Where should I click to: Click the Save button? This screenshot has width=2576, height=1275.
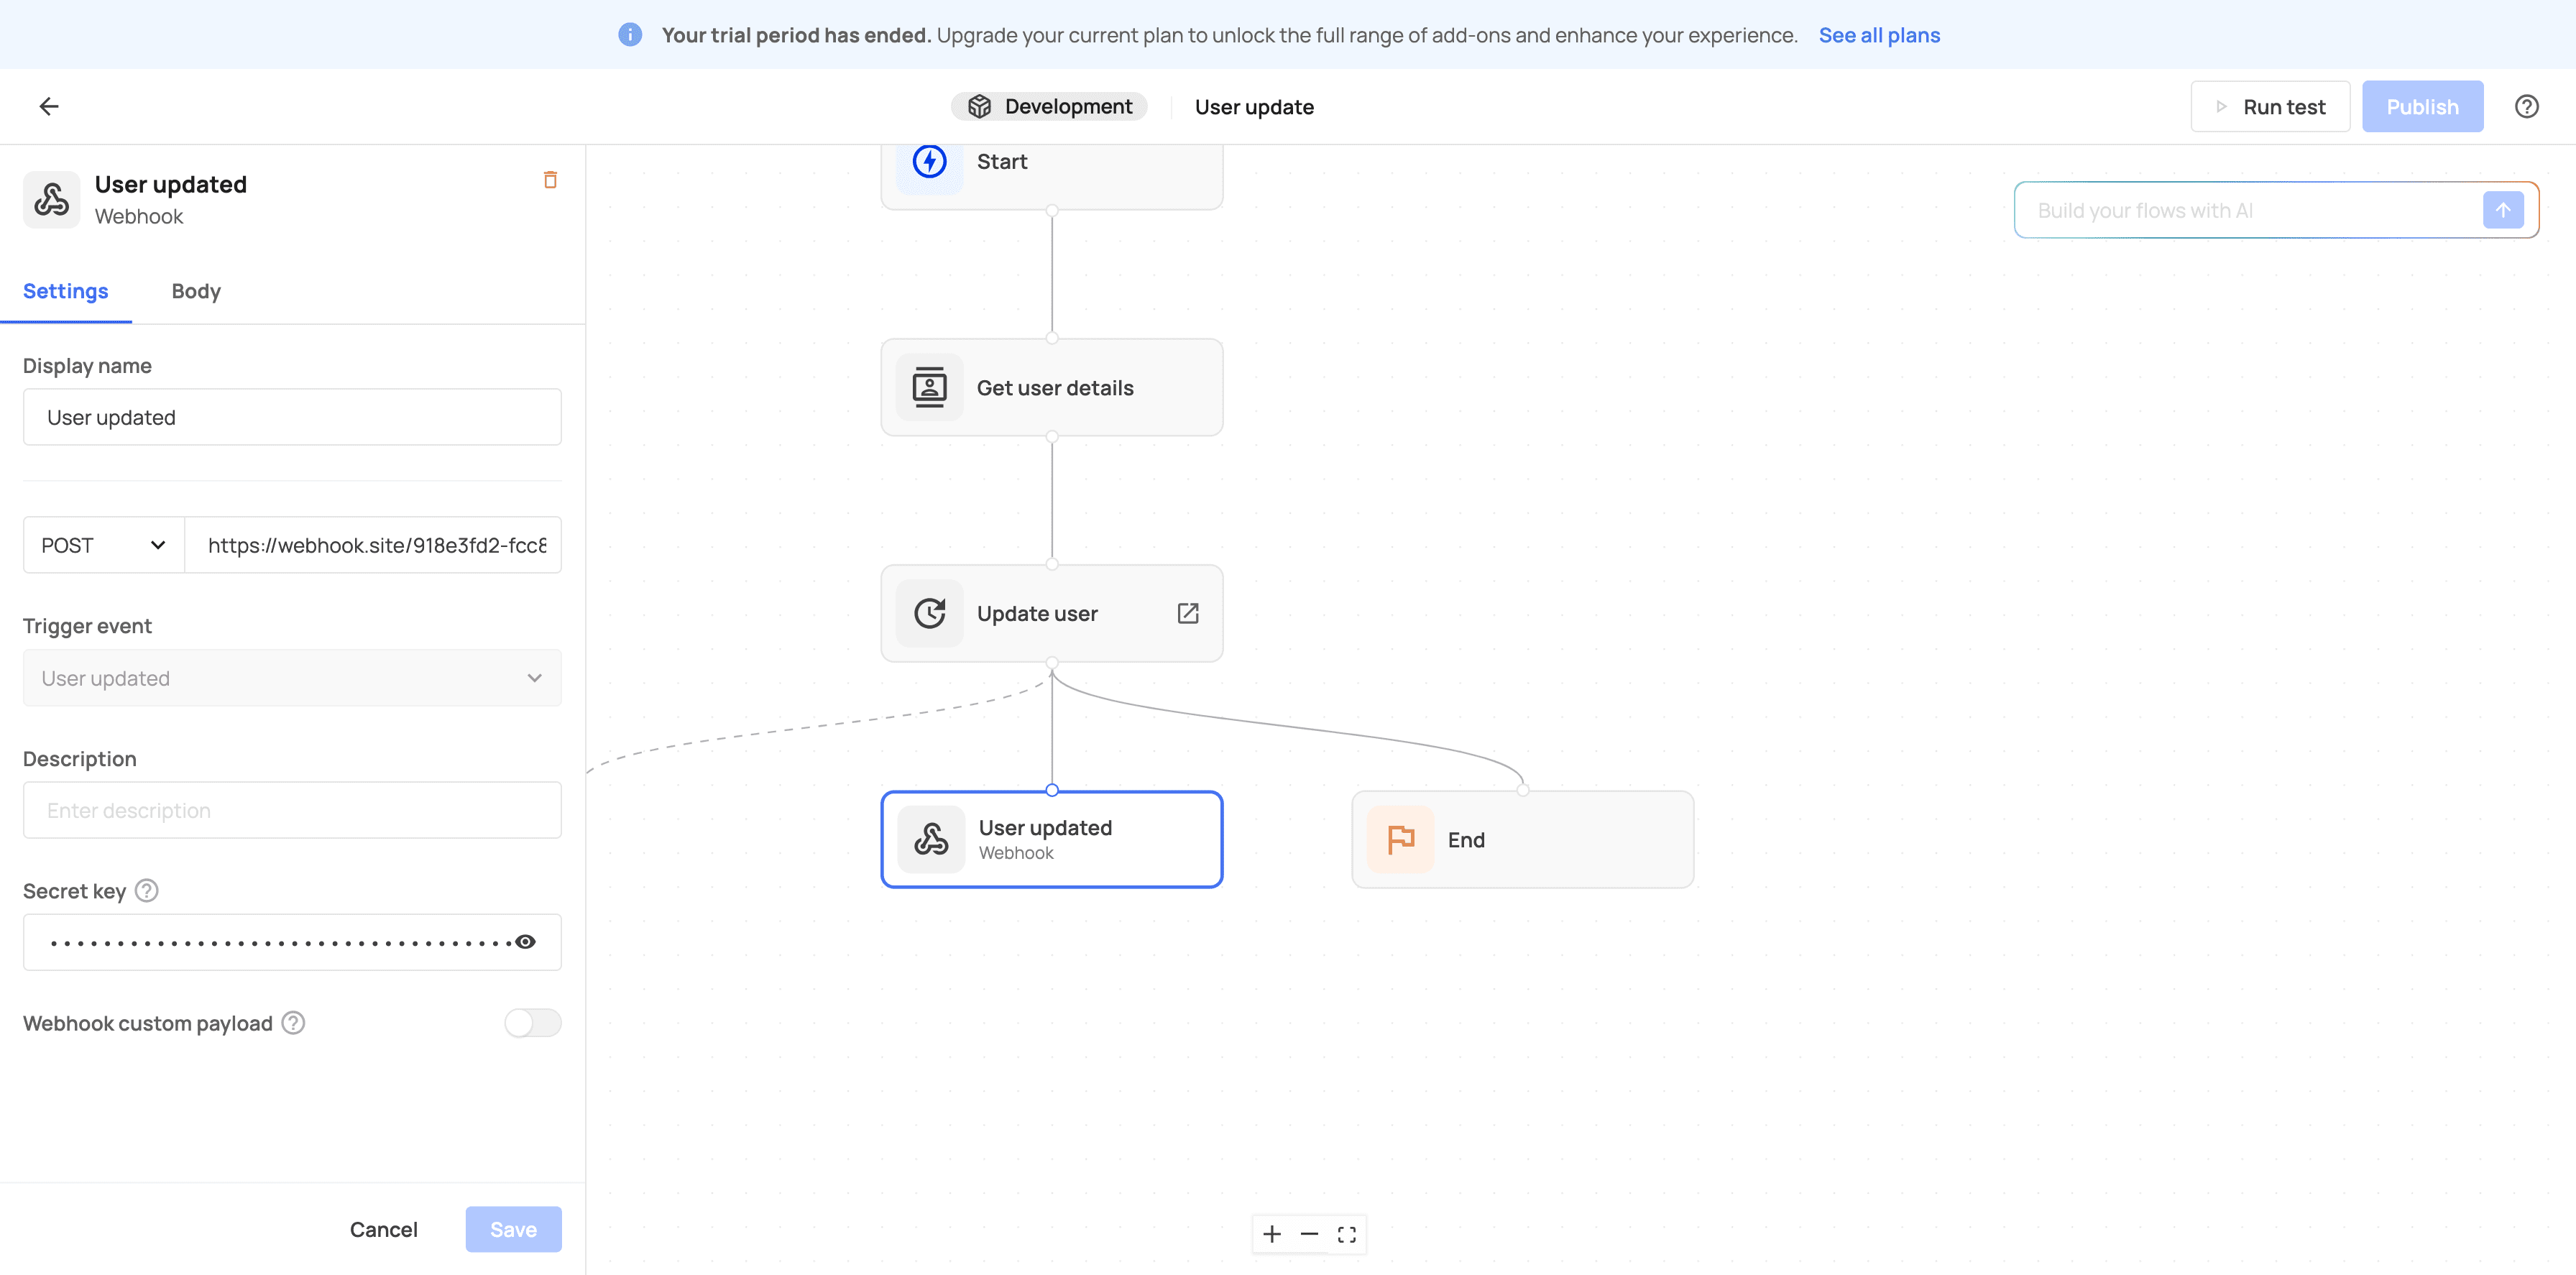513,1229
